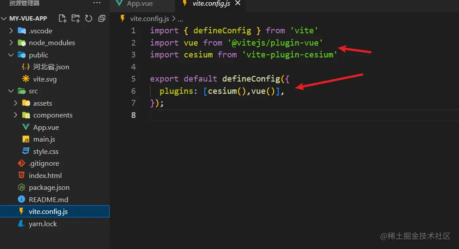Open README.md in the explorer
This screenshot has width=459, height=249.
click(49, 199)
